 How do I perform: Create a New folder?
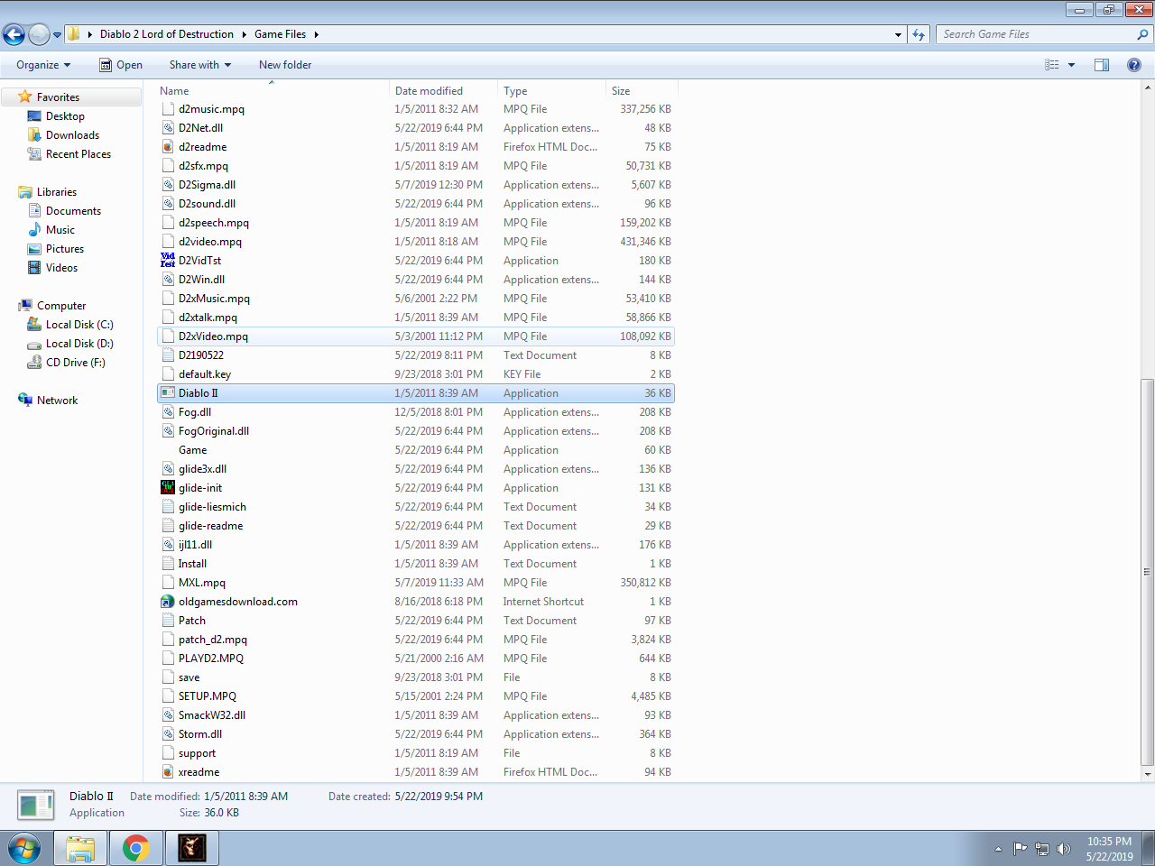point(285,65)
